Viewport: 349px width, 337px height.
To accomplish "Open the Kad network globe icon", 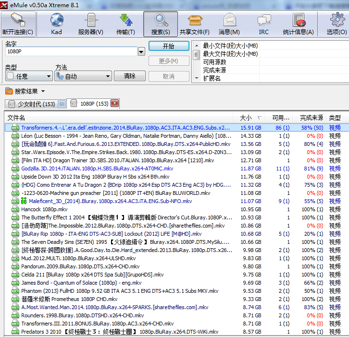I will [x=57, y=20].
